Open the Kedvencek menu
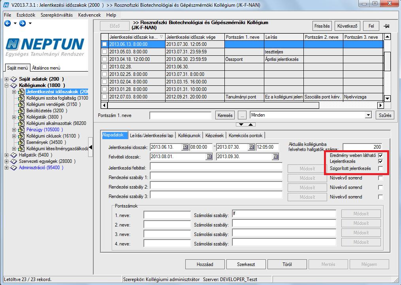This screenshot has height=285, width=401. click(90, 15)
